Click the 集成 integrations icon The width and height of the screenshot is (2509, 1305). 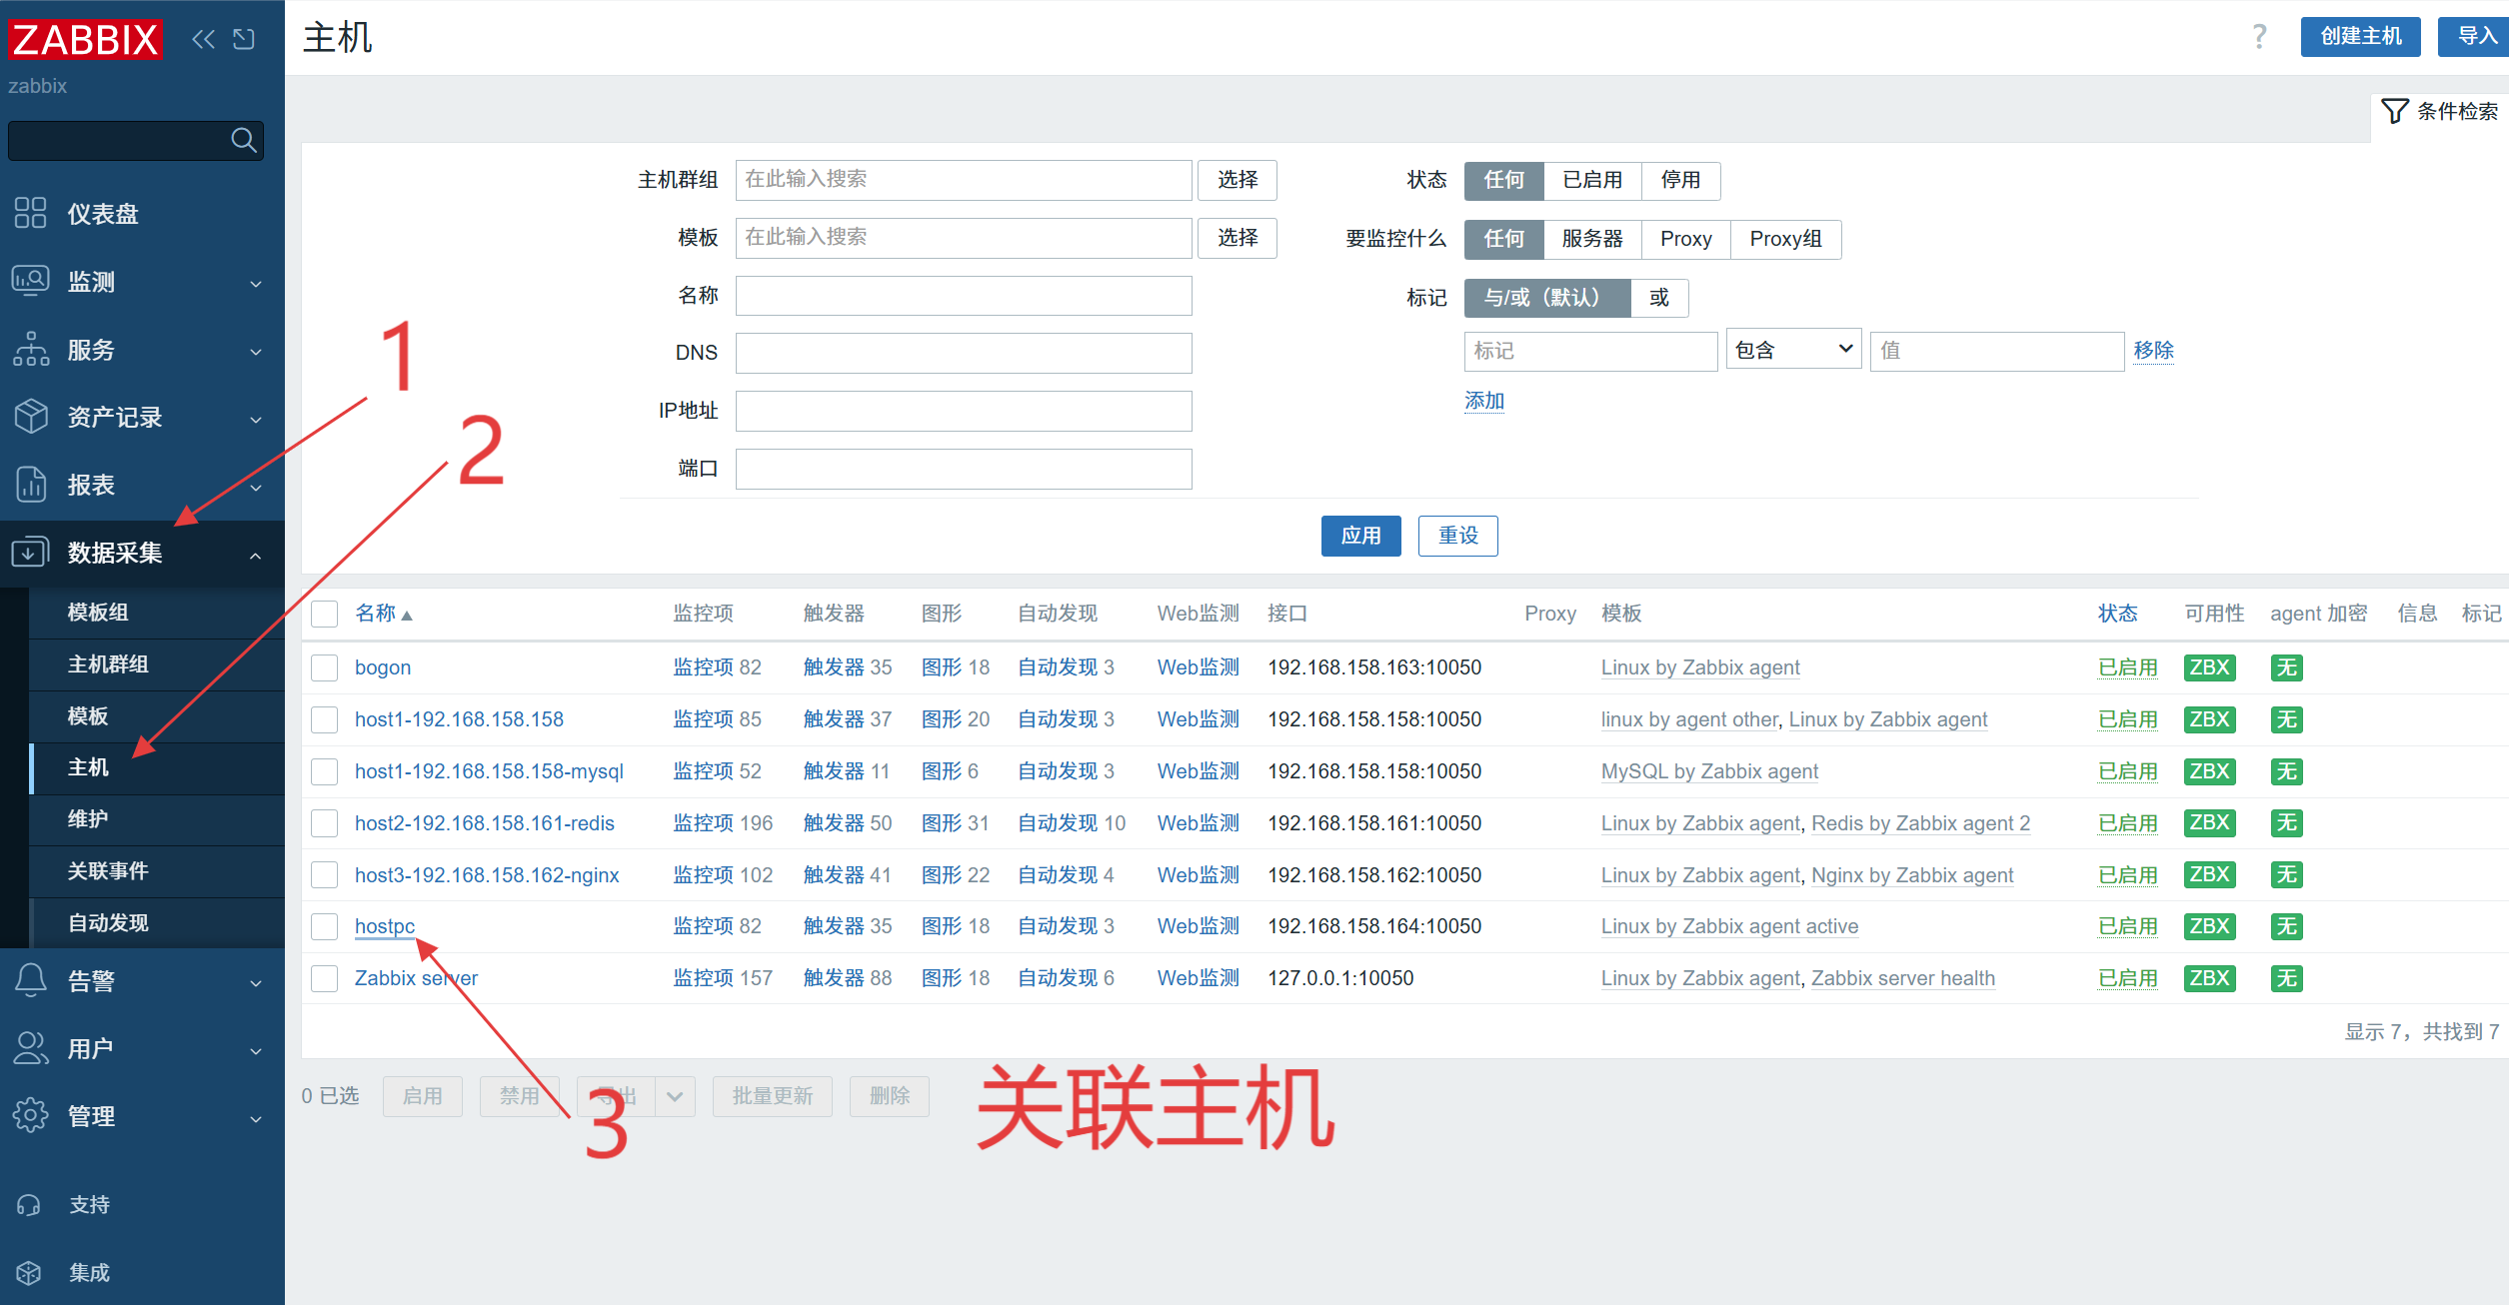29,1272
